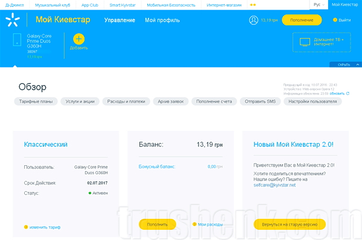The height and width of the screenshot is (240, 362).
Task: Click the yellow Пополнение button
Action: coord(302,20)
